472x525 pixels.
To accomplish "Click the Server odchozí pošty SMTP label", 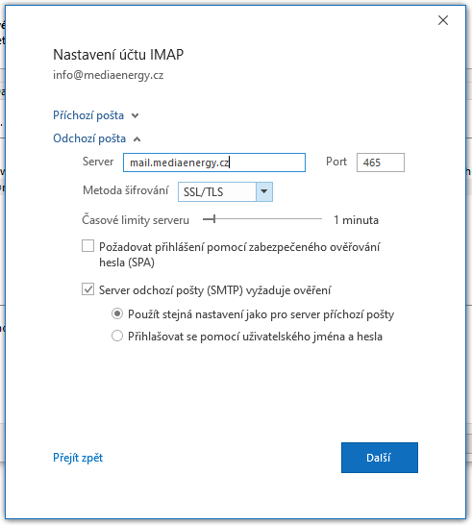I will click(x=215, y=290).
